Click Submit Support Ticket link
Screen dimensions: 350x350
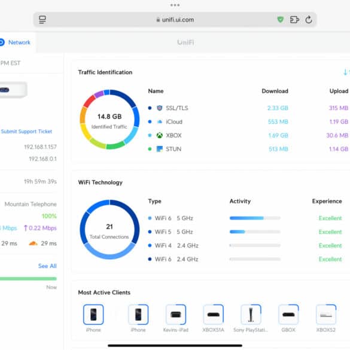[x=26, y=131]
